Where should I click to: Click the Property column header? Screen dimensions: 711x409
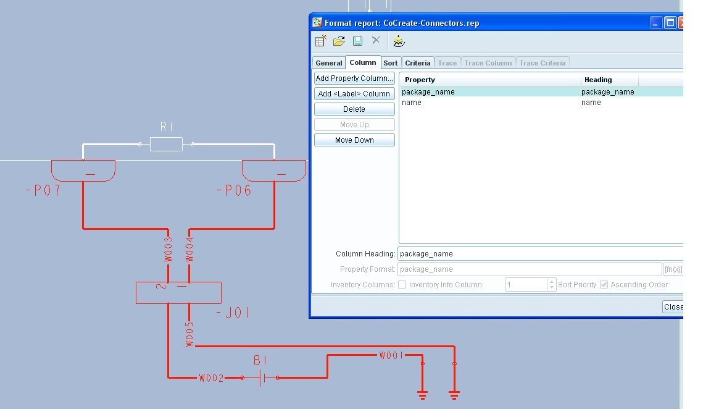(490, 80)
